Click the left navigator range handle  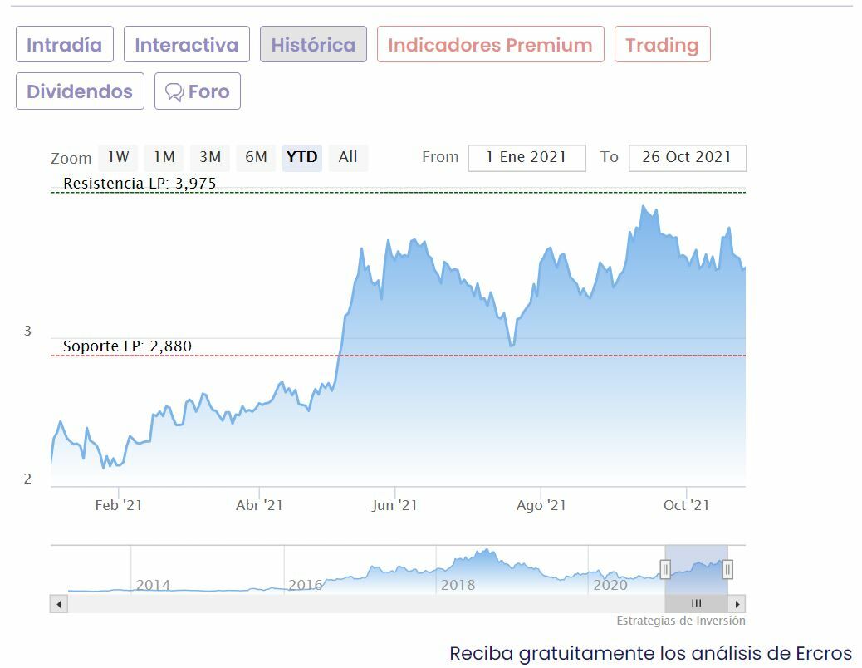(665, 569)
